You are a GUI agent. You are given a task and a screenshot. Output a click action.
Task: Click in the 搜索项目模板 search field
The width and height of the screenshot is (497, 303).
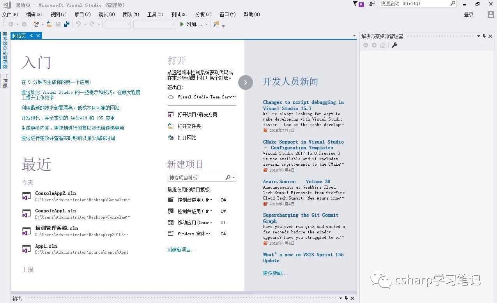pos(197,178)
